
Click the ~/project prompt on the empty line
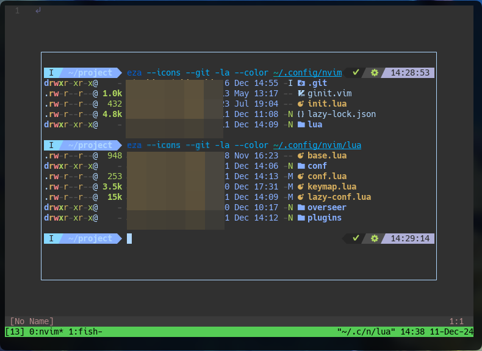[x=90, y=239]
